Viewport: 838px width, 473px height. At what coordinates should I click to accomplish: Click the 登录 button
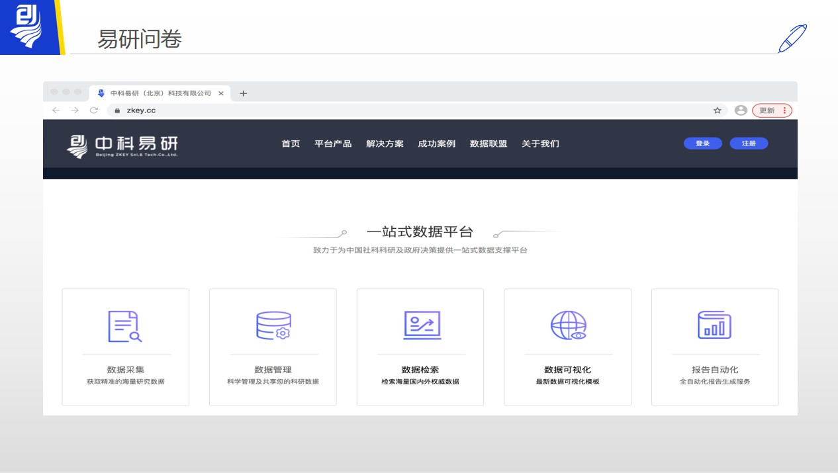702,144
